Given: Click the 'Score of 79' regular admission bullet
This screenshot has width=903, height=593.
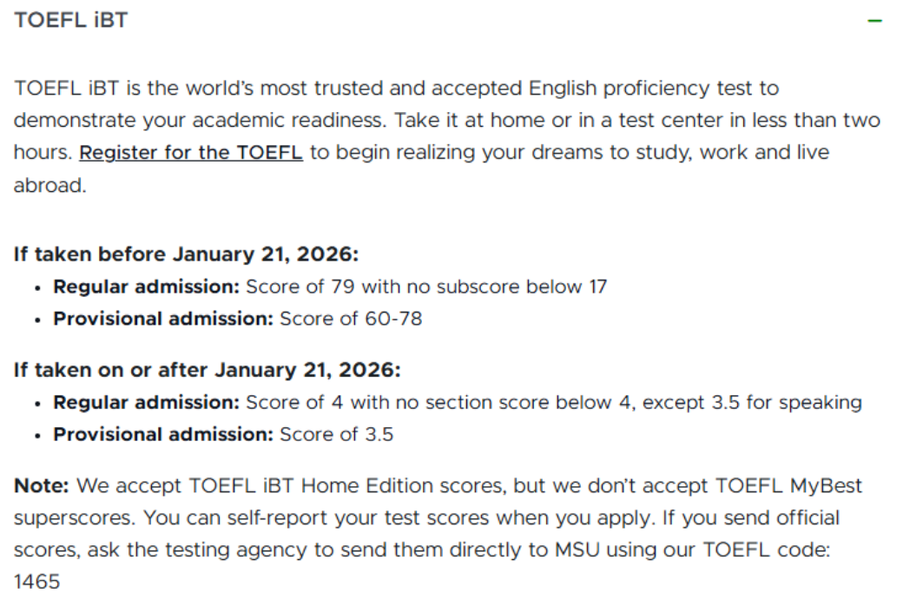Looking at the screenshot, I should coord(300,287).
